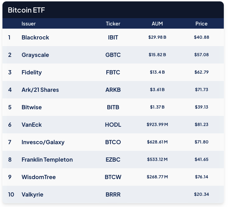The image size is (228, 207).
Task: Select the Fidelity issuer entry
Action: point(31,72)
